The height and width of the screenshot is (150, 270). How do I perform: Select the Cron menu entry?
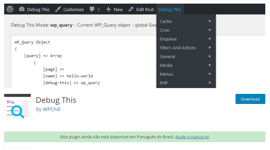tap(186, 30)
